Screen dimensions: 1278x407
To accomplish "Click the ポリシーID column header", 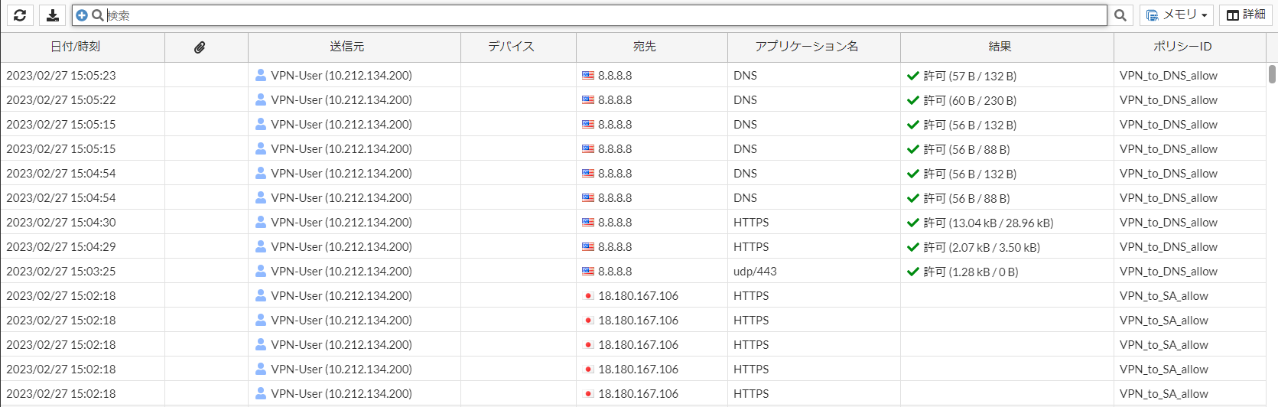I will (x=1182, y=47).
